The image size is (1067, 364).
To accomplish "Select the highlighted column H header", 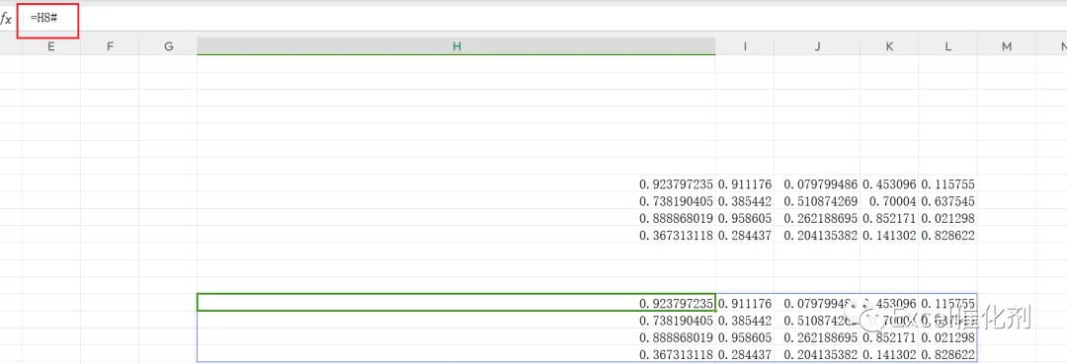I will [x=455, y=46].
